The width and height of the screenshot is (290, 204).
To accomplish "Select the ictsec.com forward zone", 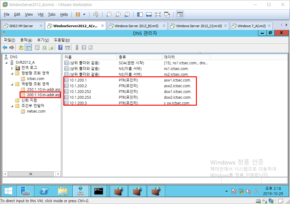I will [x=36, y=79].
